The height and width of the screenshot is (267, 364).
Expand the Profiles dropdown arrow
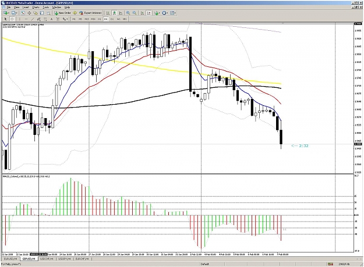(x=17, y=13)
